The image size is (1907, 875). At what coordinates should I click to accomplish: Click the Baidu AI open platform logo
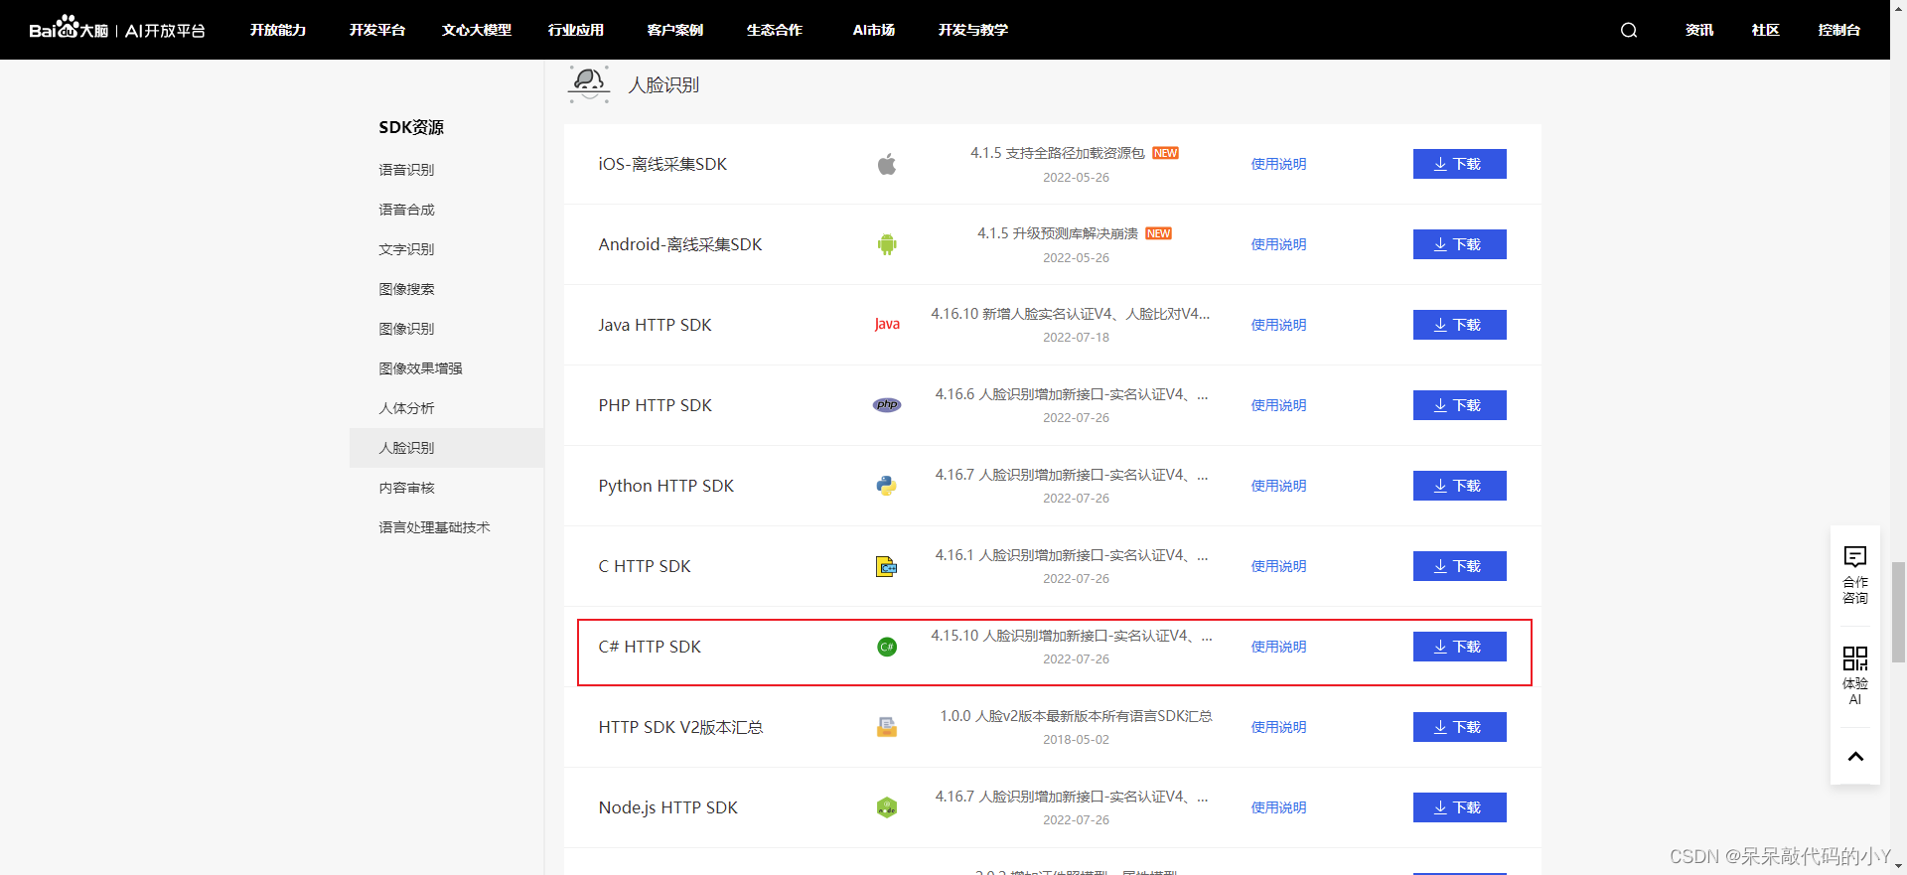click(x=117, y=29)
